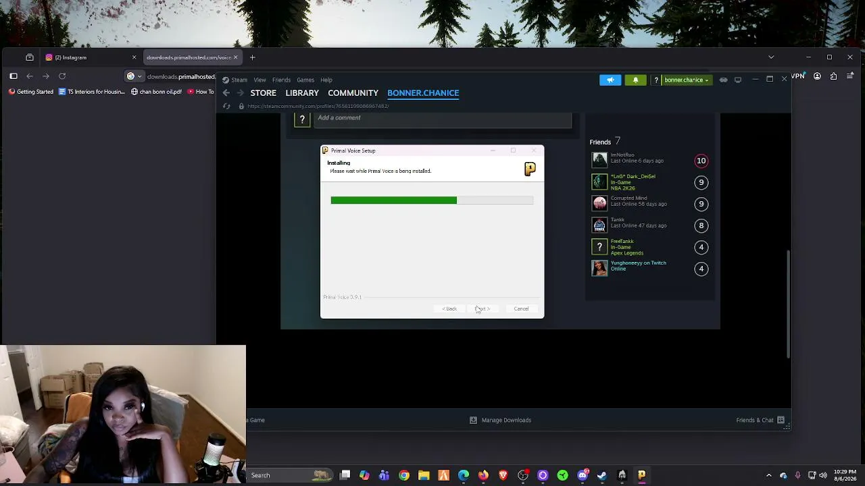The width and height of the screenshot is (865, 486).
Task: Open the Games menu in Steam
Action: click(305, 80)
